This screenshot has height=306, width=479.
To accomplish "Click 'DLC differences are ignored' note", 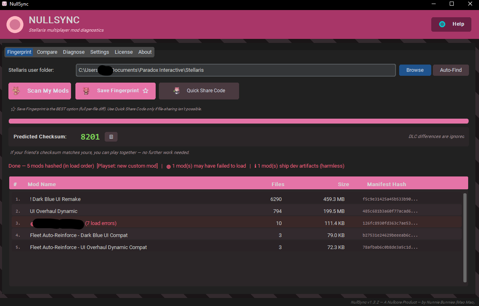I will [436, 136].
